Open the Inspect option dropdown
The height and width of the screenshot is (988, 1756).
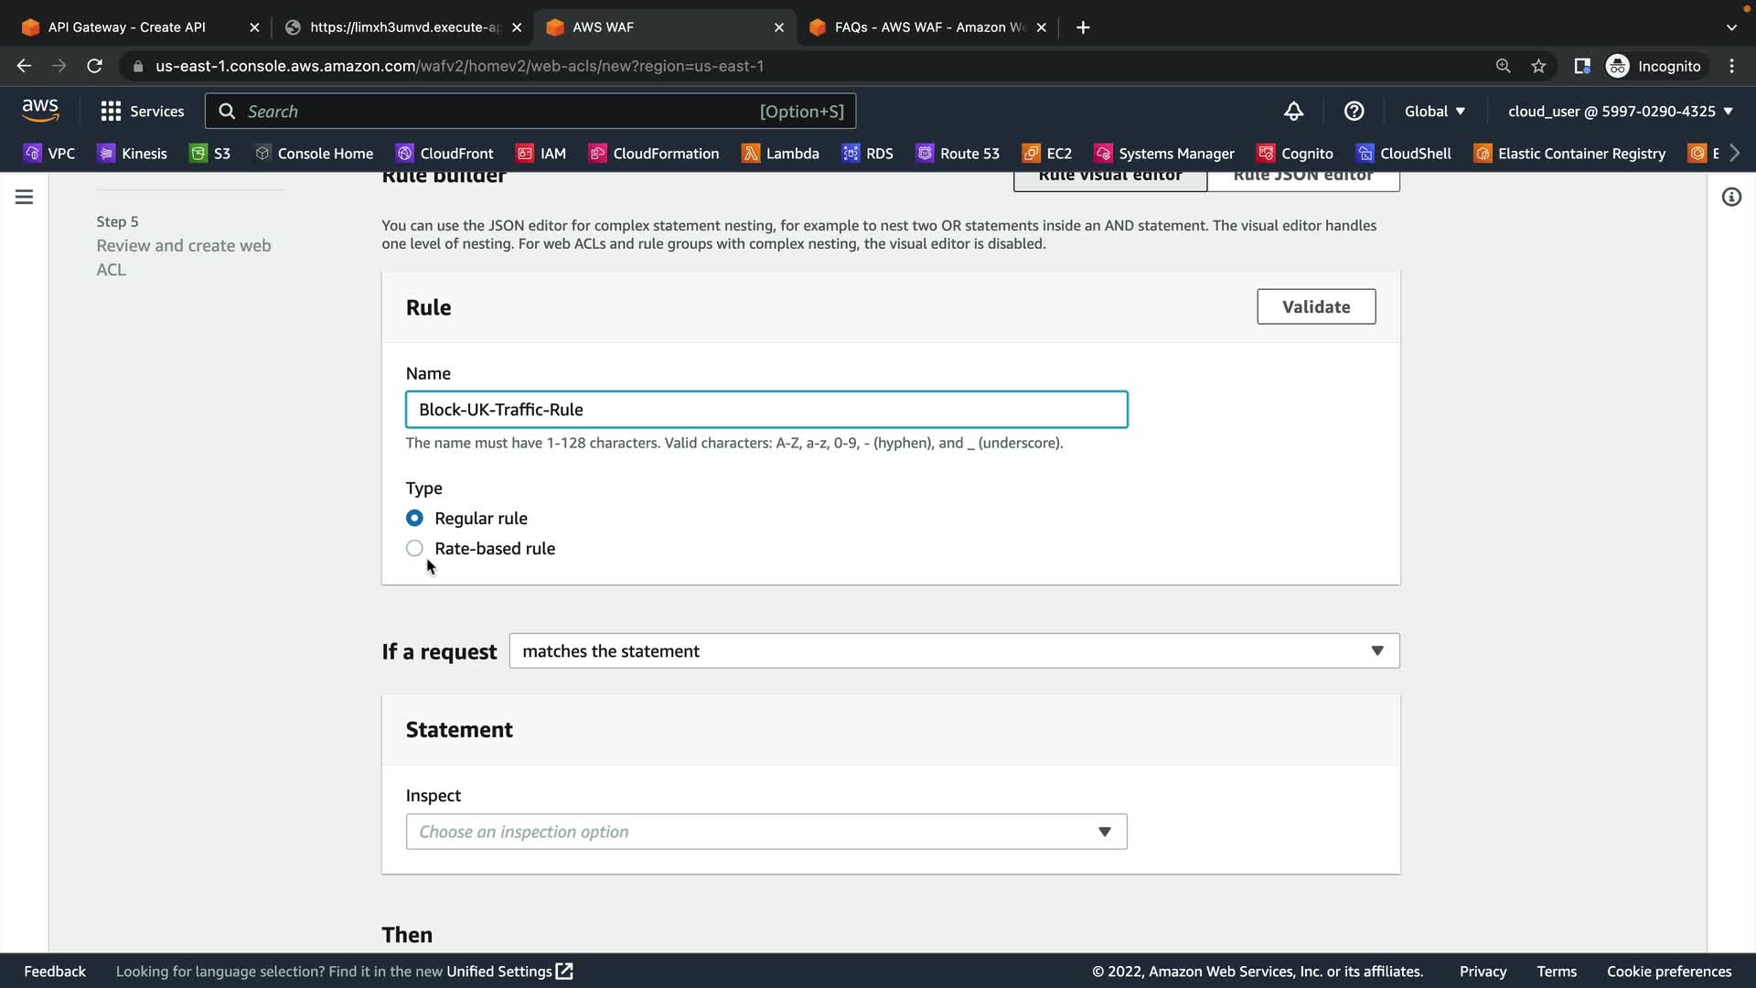(x=766, y=832)
